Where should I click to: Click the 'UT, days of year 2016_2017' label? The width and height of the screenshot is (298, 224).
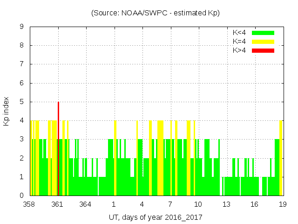[x=156, y=217]
